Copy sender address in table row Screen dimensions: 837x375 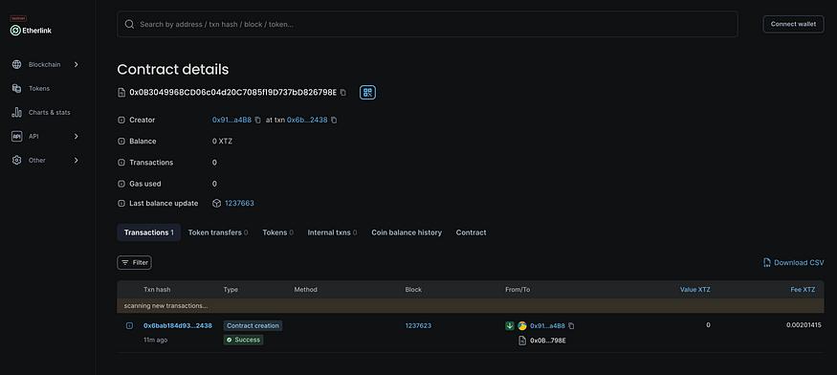click(571, 326)
